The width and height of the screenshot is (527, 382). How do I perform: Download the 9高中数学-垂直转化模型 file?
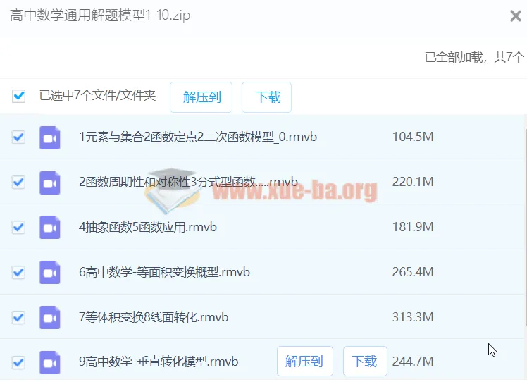click(x=365, y=362)
